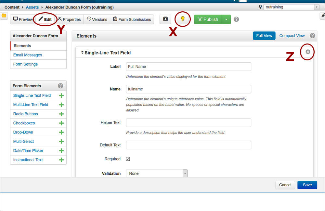Open Email Messages section
The image size is (325, 211).
28,55
